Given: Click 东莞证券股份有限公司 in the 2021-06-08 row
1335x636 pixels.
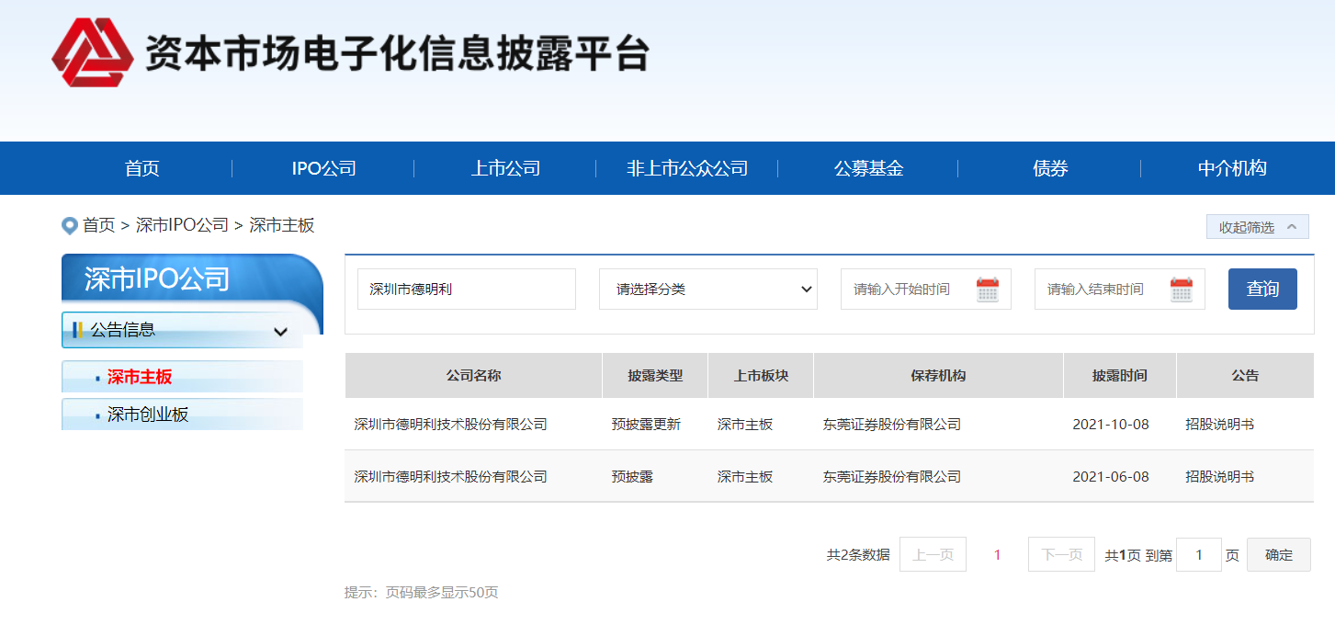Looking at the screenshot, I should [892, 477].
